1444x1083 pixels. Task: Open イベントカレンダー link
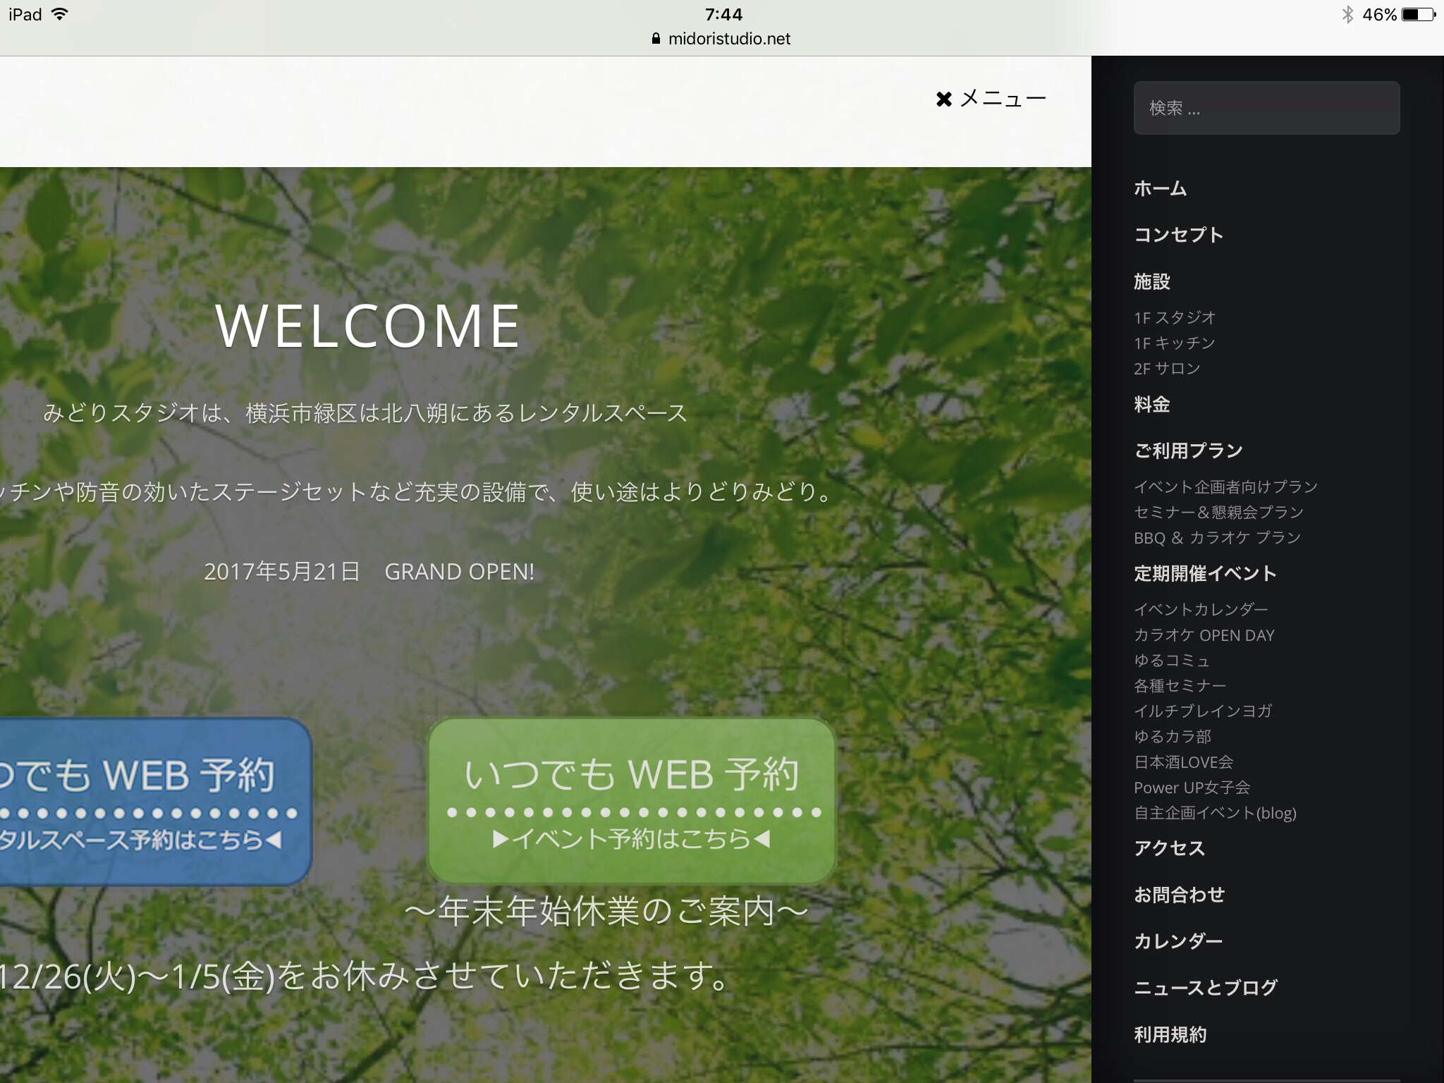(x=1201, y=610)
